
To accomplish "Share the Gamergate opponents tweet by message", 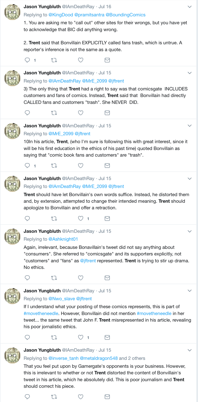I will point(107,396).
